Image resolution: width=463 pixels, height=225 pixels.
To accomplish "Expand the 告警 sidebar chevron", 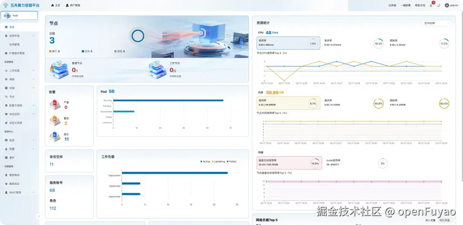I will coord(34,149).
